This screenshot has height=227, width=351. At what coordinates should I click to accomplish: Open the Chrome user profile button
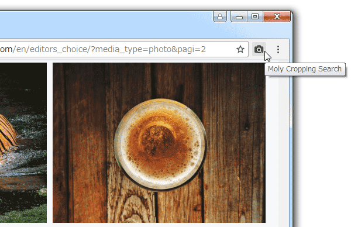(220, 16)
